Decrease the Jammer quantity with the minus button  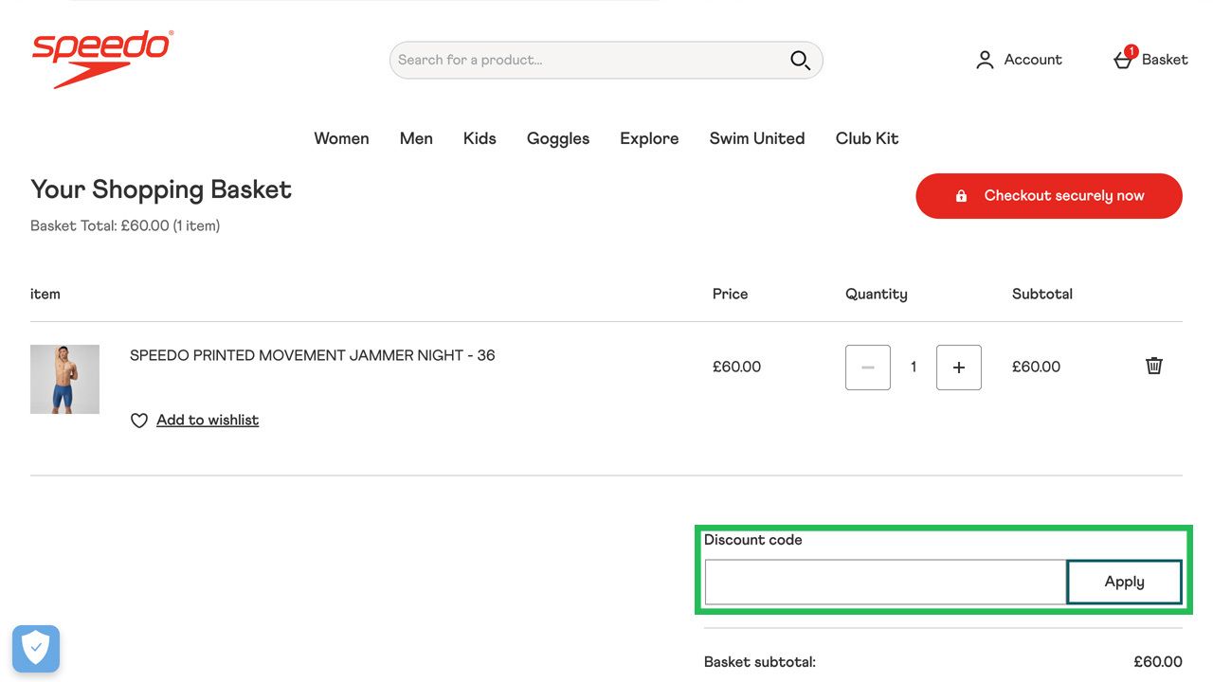pos(868,368)
